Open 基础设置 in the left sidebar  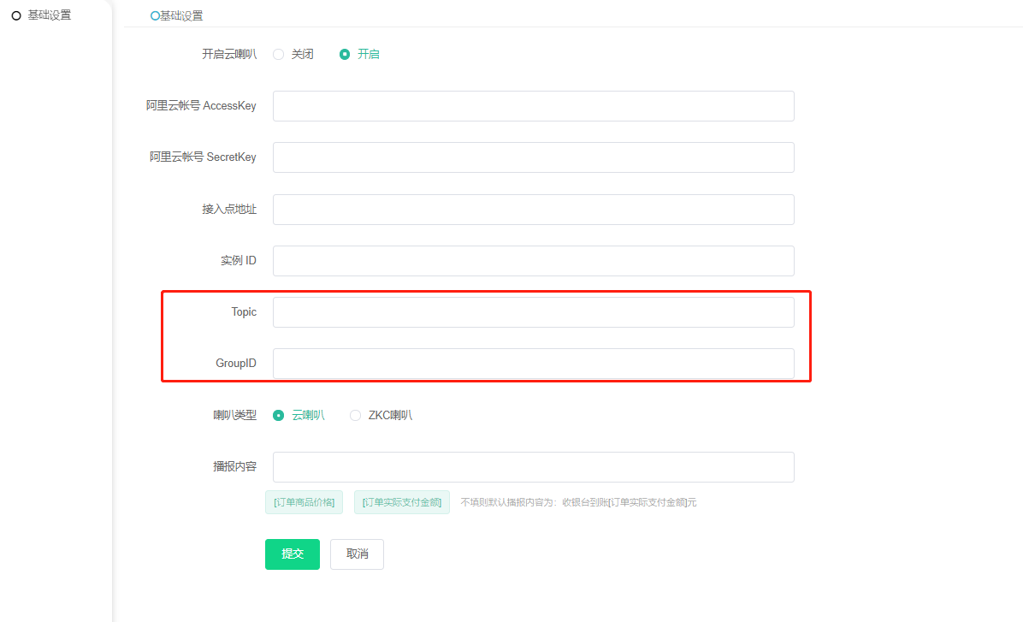point(49,15)
